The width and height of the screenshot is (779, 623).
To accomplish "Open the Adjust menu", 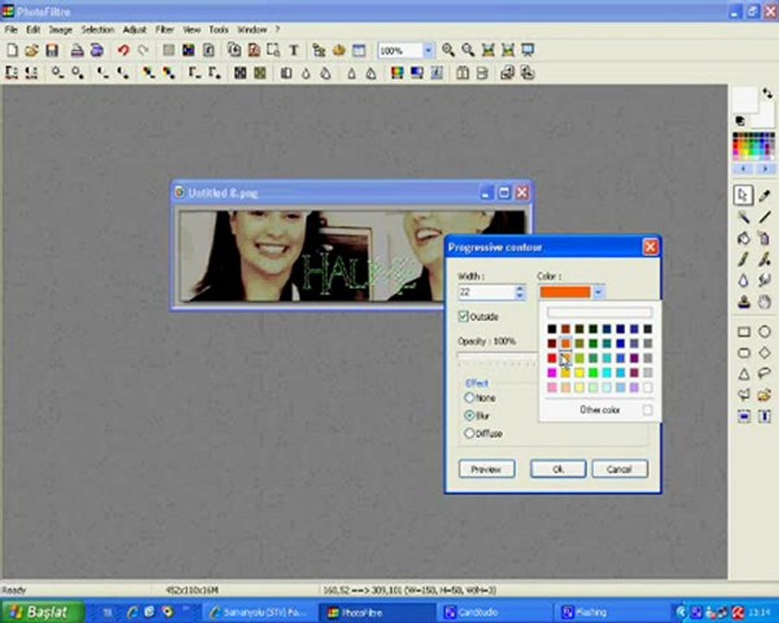I will click(134, 29).
